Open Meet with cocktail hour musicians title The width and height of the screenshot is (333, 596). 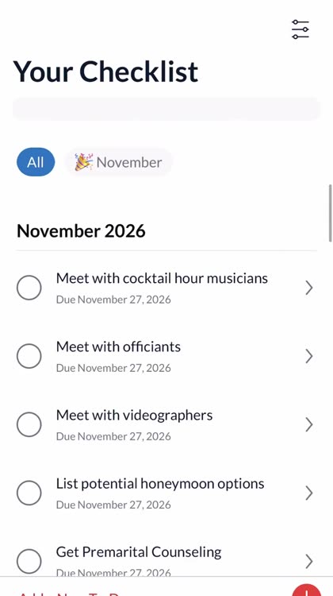162,278
